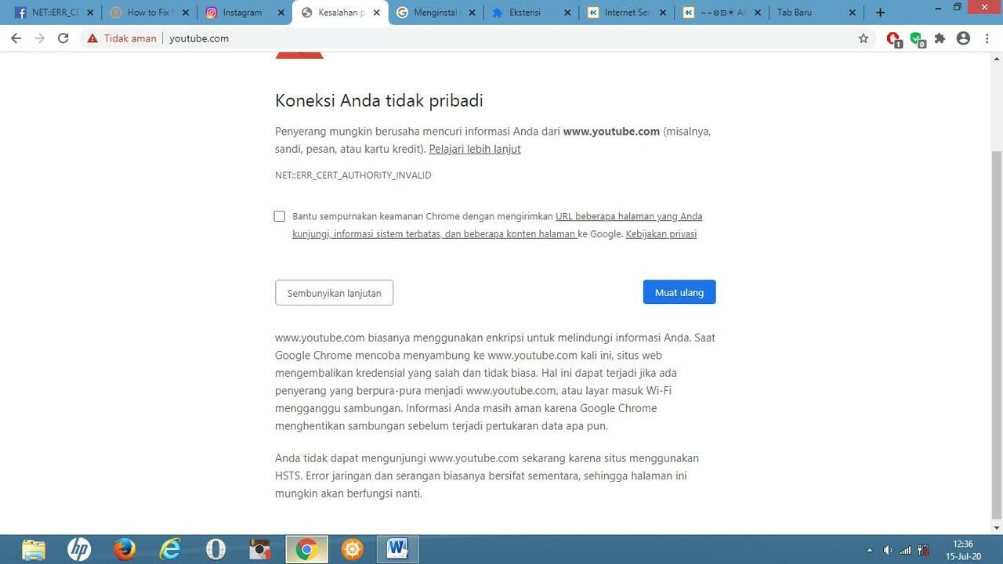This screenshot has width=1003, height=564.
Task: Open Firefox from the taskbar
Action: point(124,548)
